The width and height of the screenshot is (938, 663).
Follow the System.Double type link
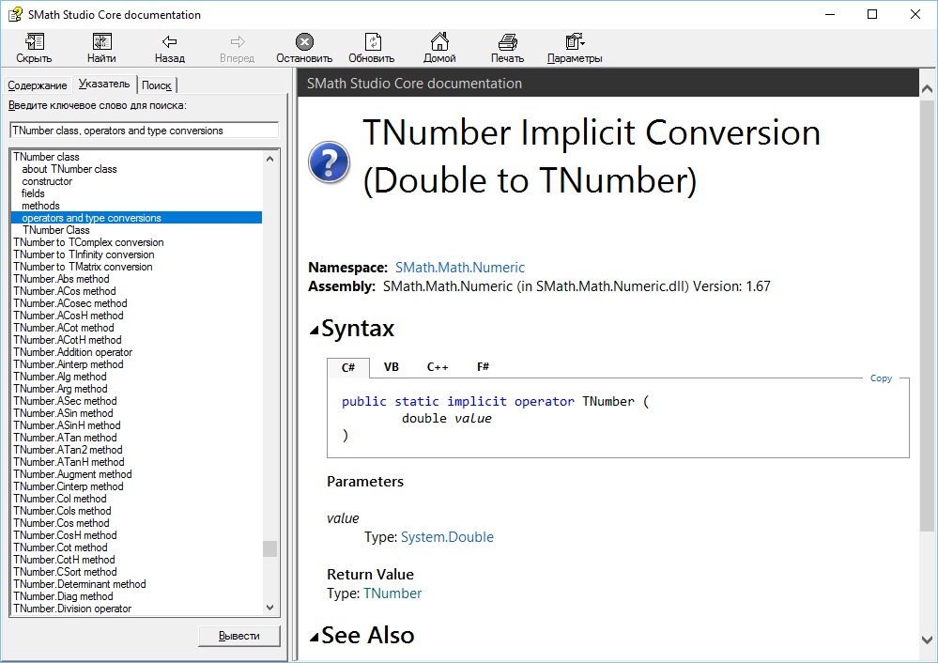point(447,537)
